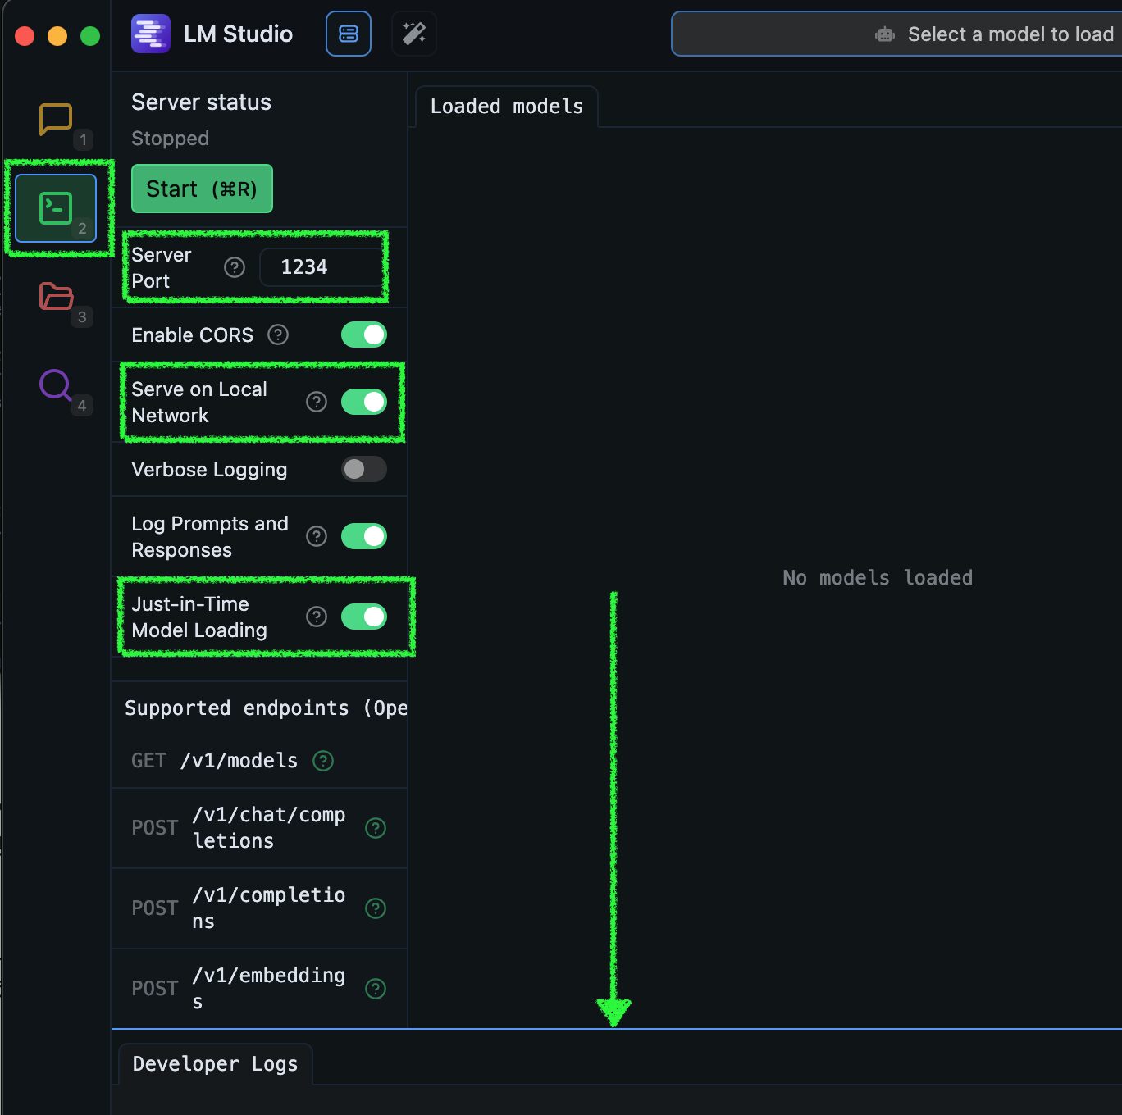Click help icon next to Server Port
Viewport: 1122px width, 1115px height.
(235, 267)
